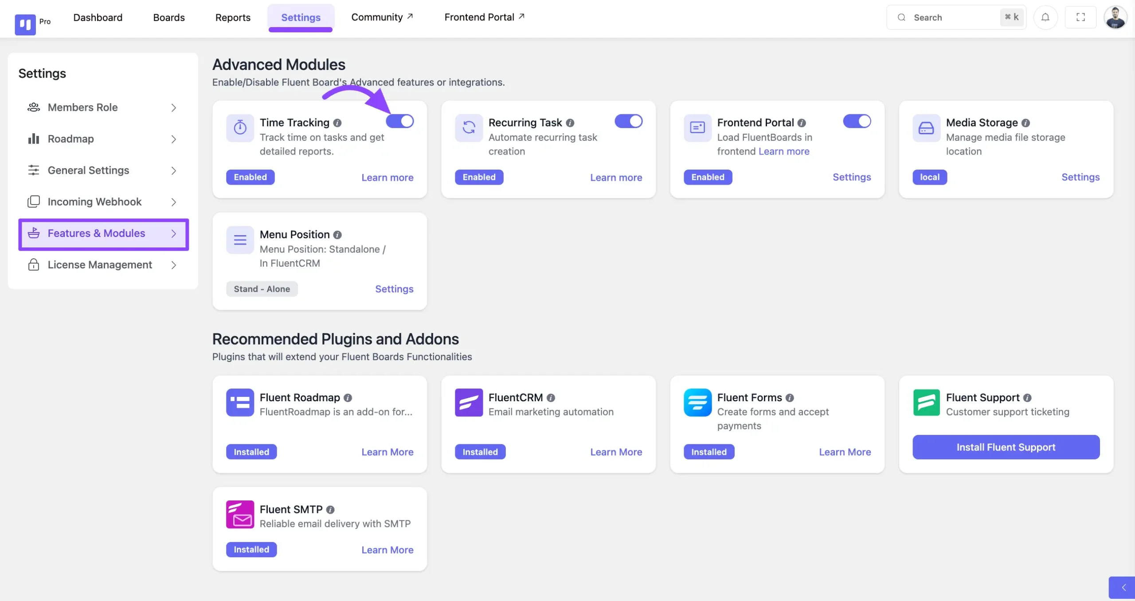Click the Recurring Task refresh icon
Image resolution: width=1135 pixels, height=601 pixels.
pyautogui.click(x=469, y=128)
